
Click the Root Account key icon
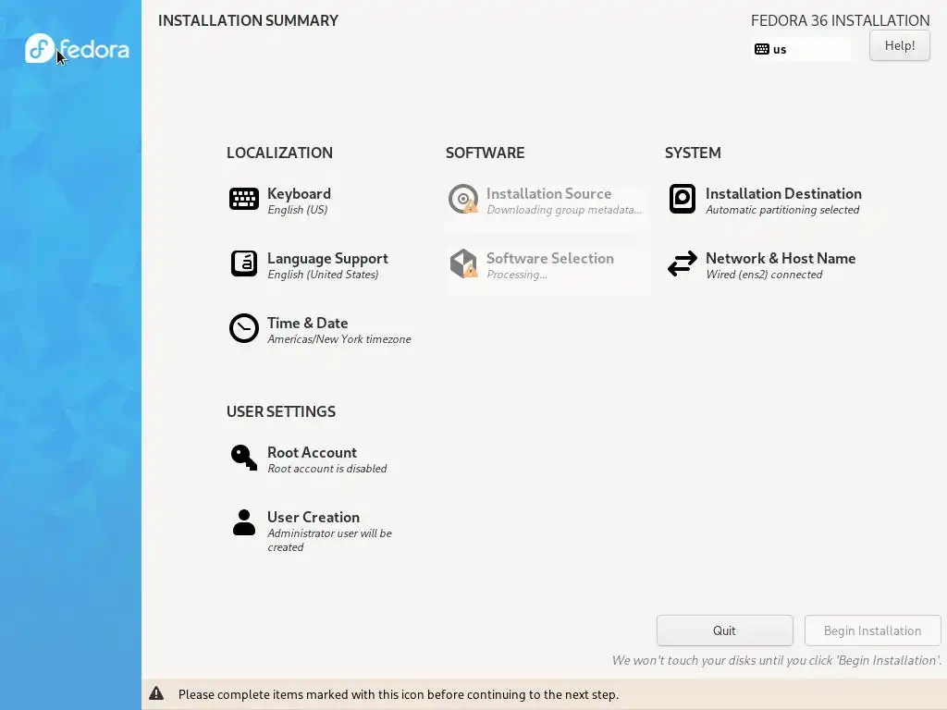coord(244,457)
